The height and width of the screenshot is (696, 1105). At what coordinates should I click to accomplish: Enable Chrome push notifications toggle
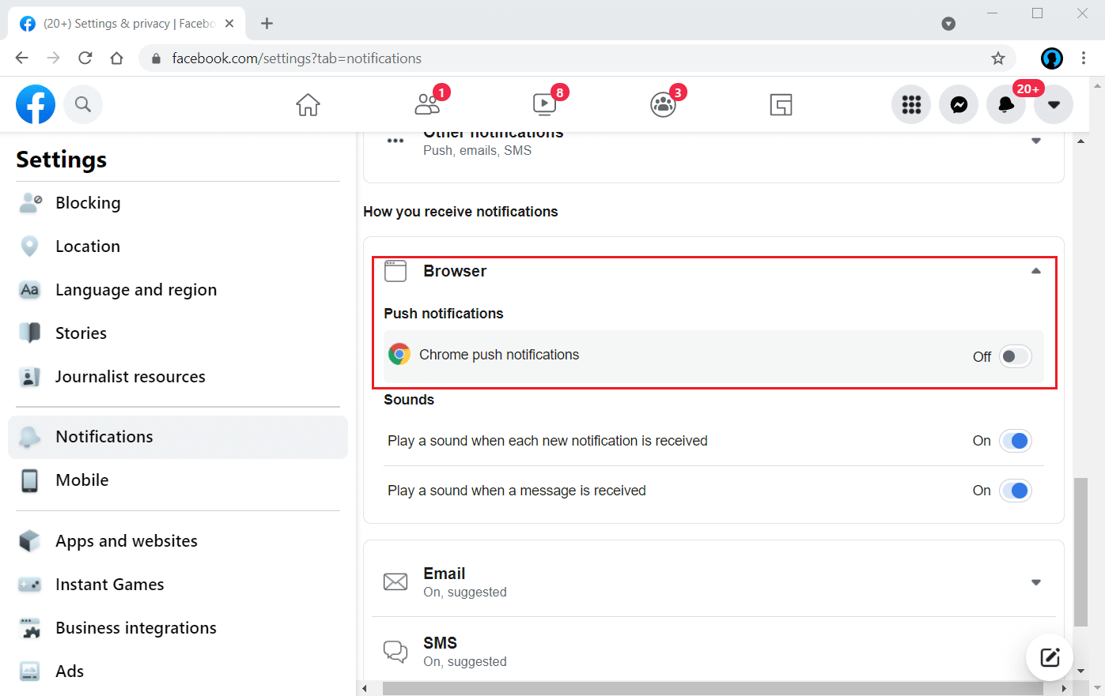pos(1015,356)
